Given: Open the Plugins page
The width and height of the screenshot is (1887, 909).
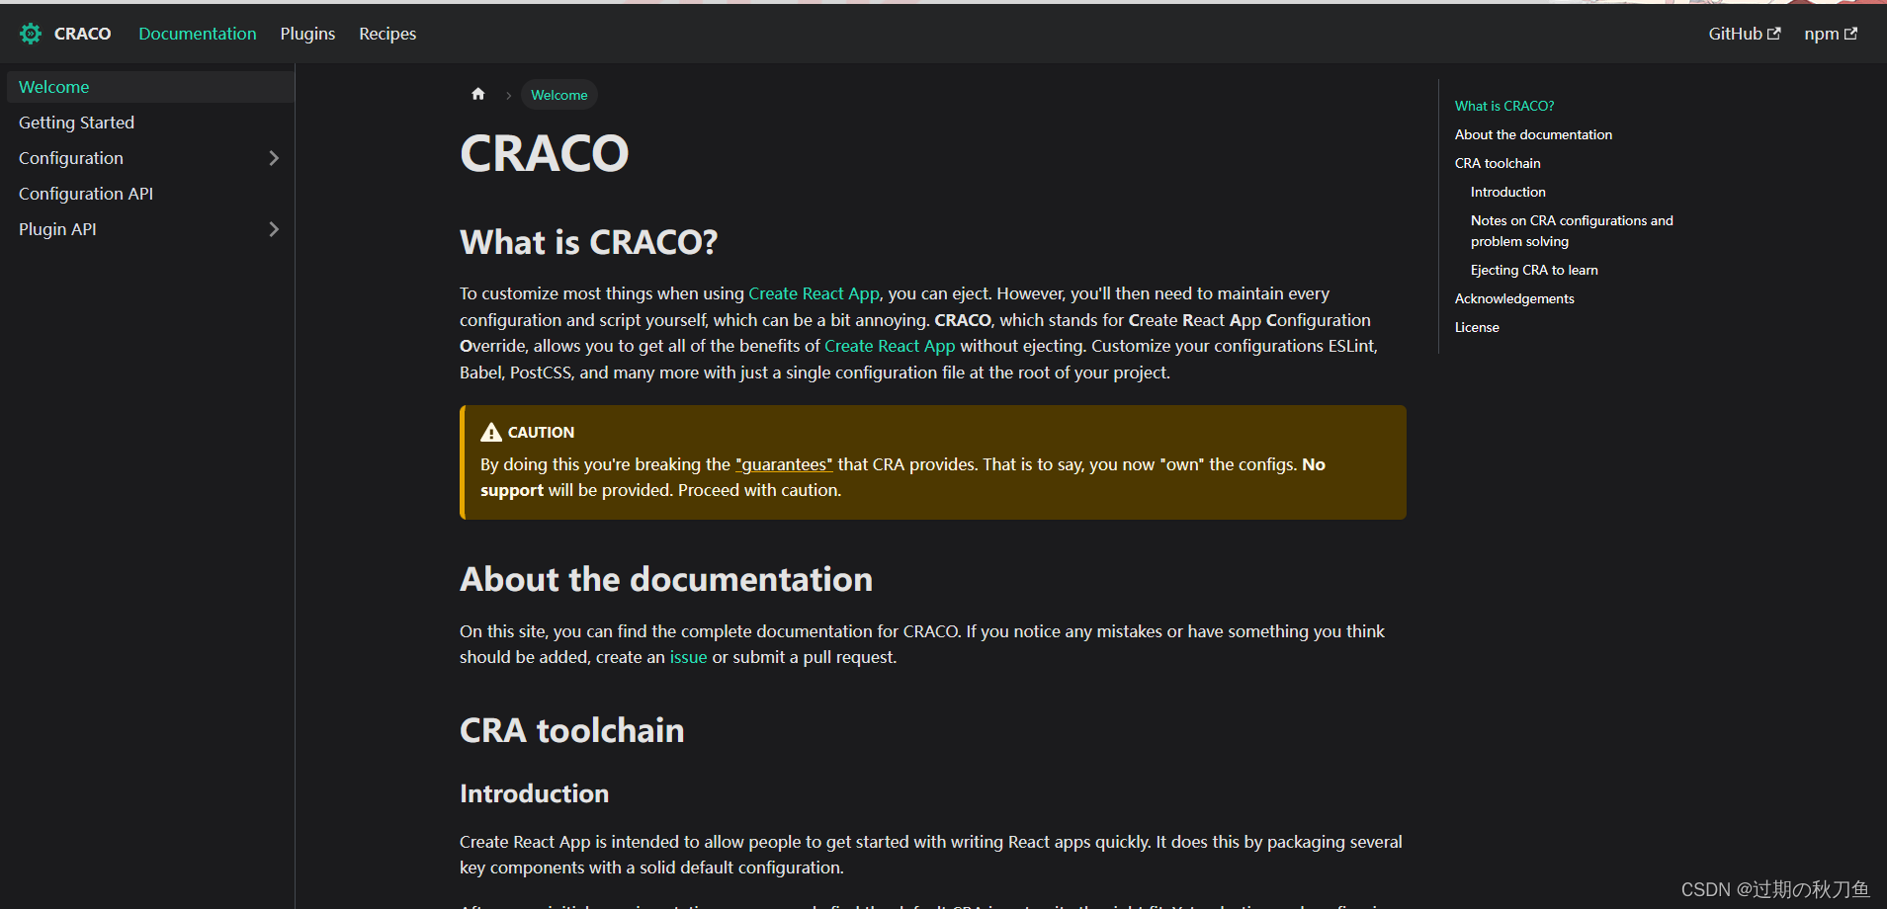Looking at the screenshot, I should (307, 33).
